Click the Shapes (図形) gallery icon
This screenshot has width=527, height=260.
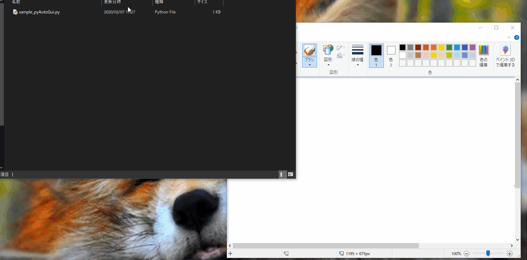click(x=328, y=50)
